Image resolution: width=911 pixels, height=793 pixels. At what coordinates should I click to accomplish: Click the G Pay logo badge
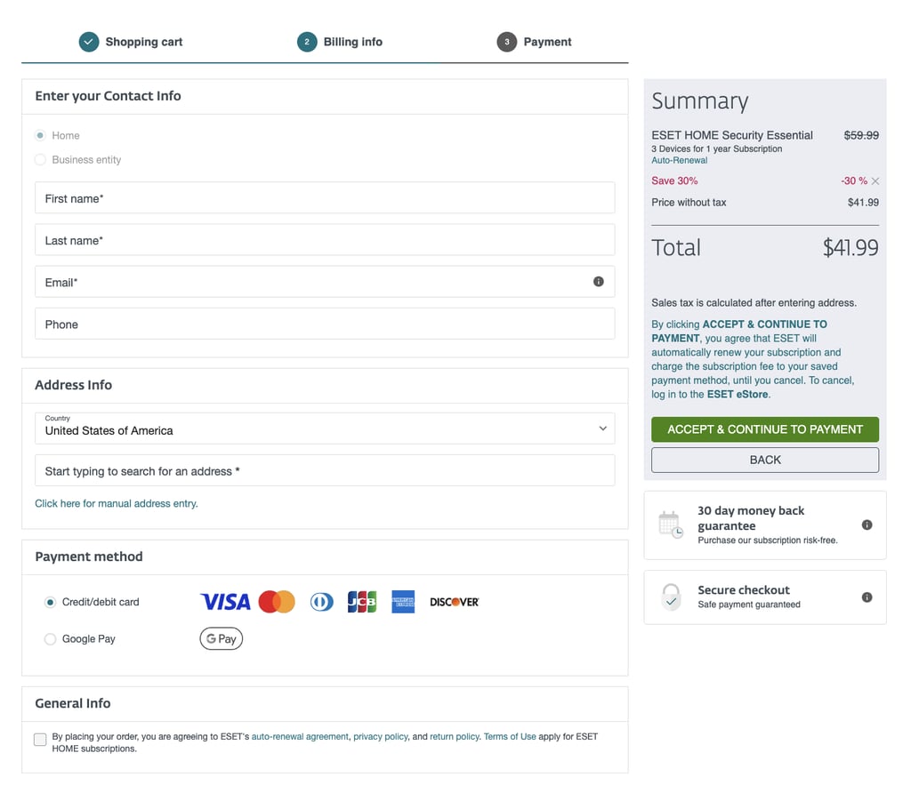tap(222, 638)
